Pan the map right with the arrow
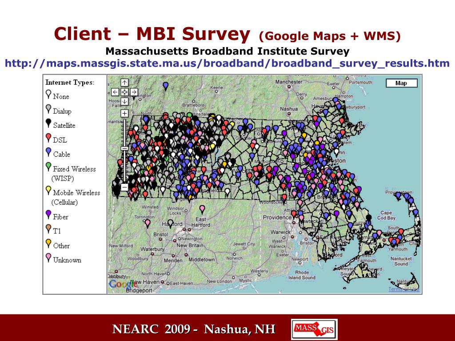The image size is (455, 341). coord(134,92)
